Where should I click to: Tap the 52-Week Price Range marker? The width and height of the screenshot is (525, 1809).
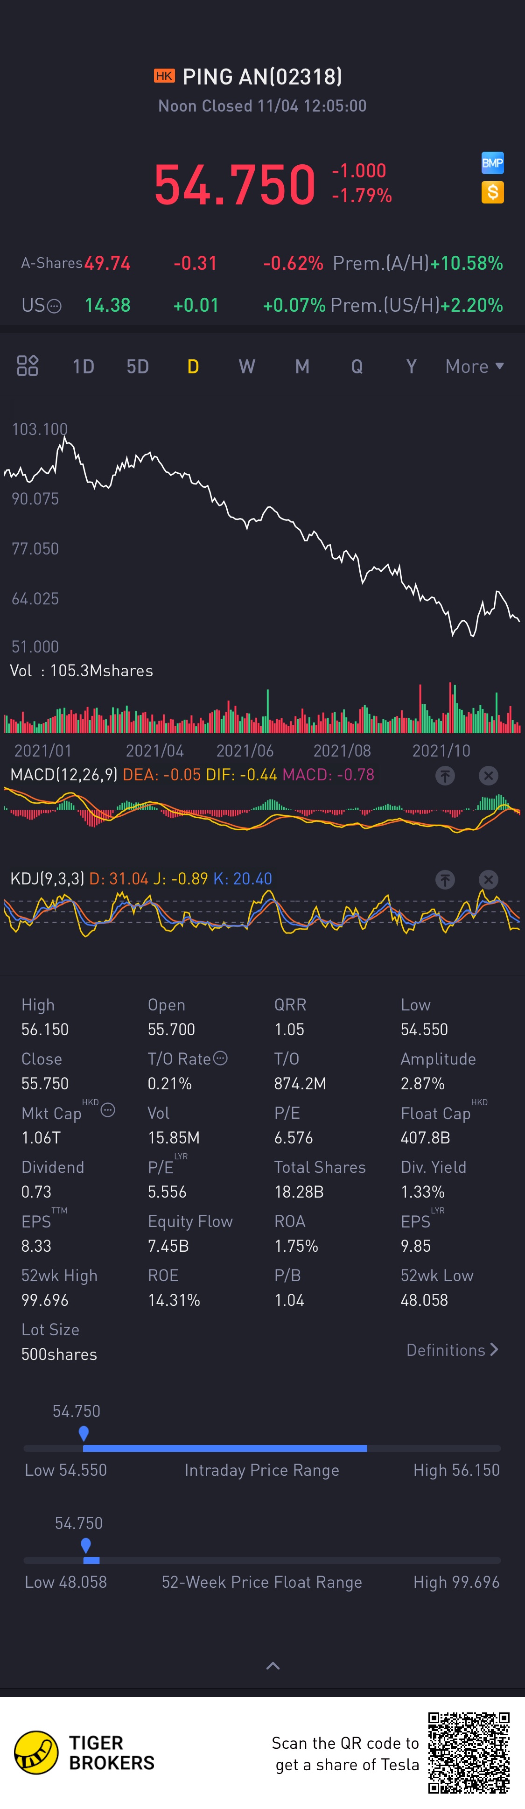85,1545
